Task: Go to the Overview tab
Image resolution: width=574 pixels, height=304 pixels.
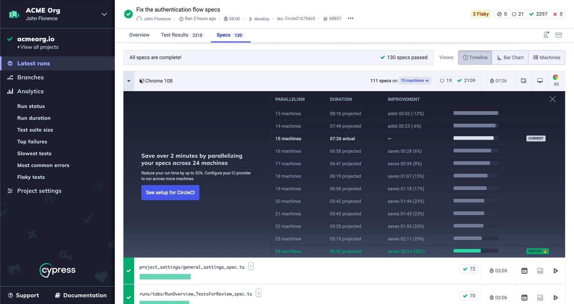Action: click(139, 35)
